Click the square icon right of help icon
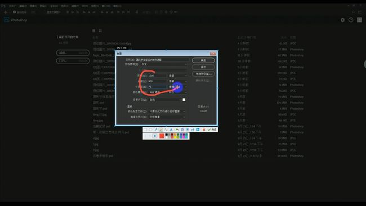Image resolution: width=366 pixels, height=206 pixels. click(359, 20)
